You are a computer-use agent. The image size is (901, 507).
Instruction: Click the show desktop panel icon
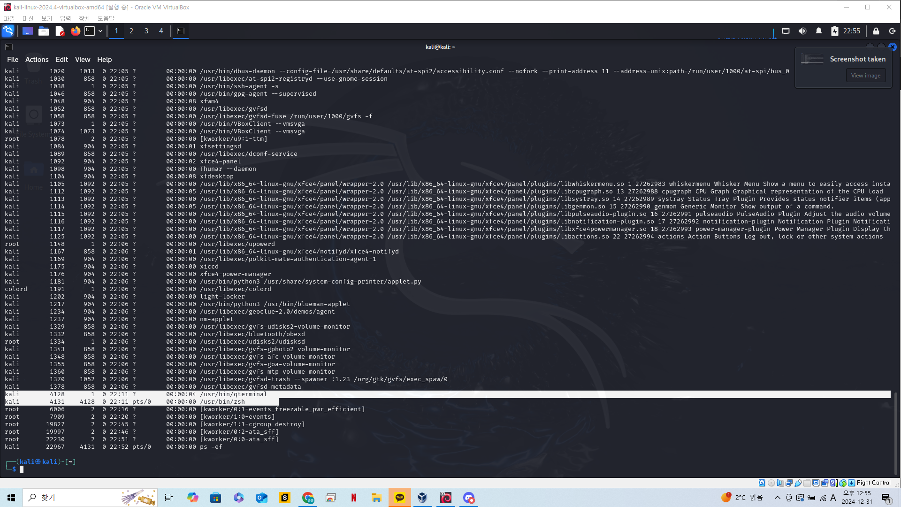[28, 31]
